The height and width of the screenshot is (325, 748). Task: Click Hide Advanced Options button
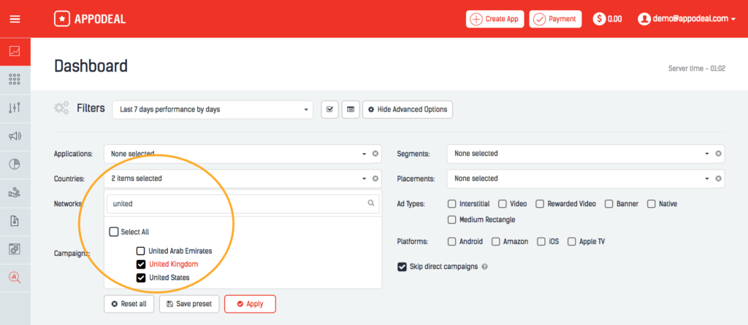coord(408,109)
